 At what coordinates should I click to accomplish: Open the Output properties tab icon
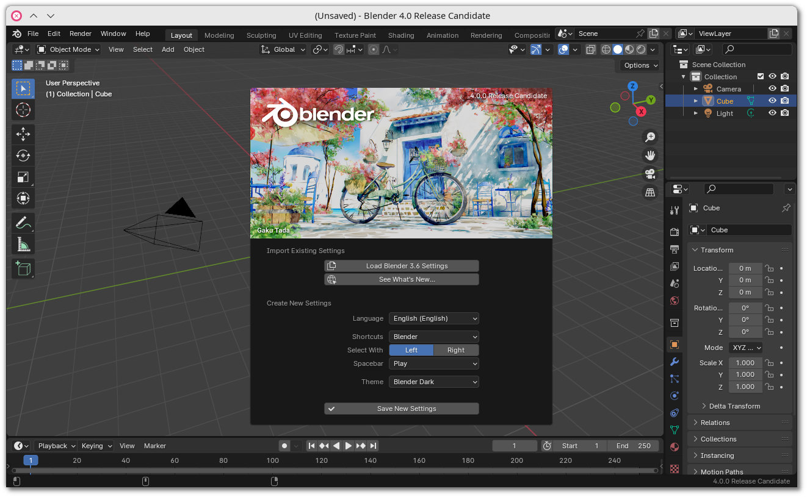[675, 249]
